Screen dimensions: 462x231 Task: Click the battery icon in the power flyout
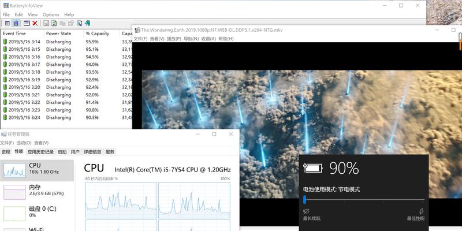click(312, 168)
